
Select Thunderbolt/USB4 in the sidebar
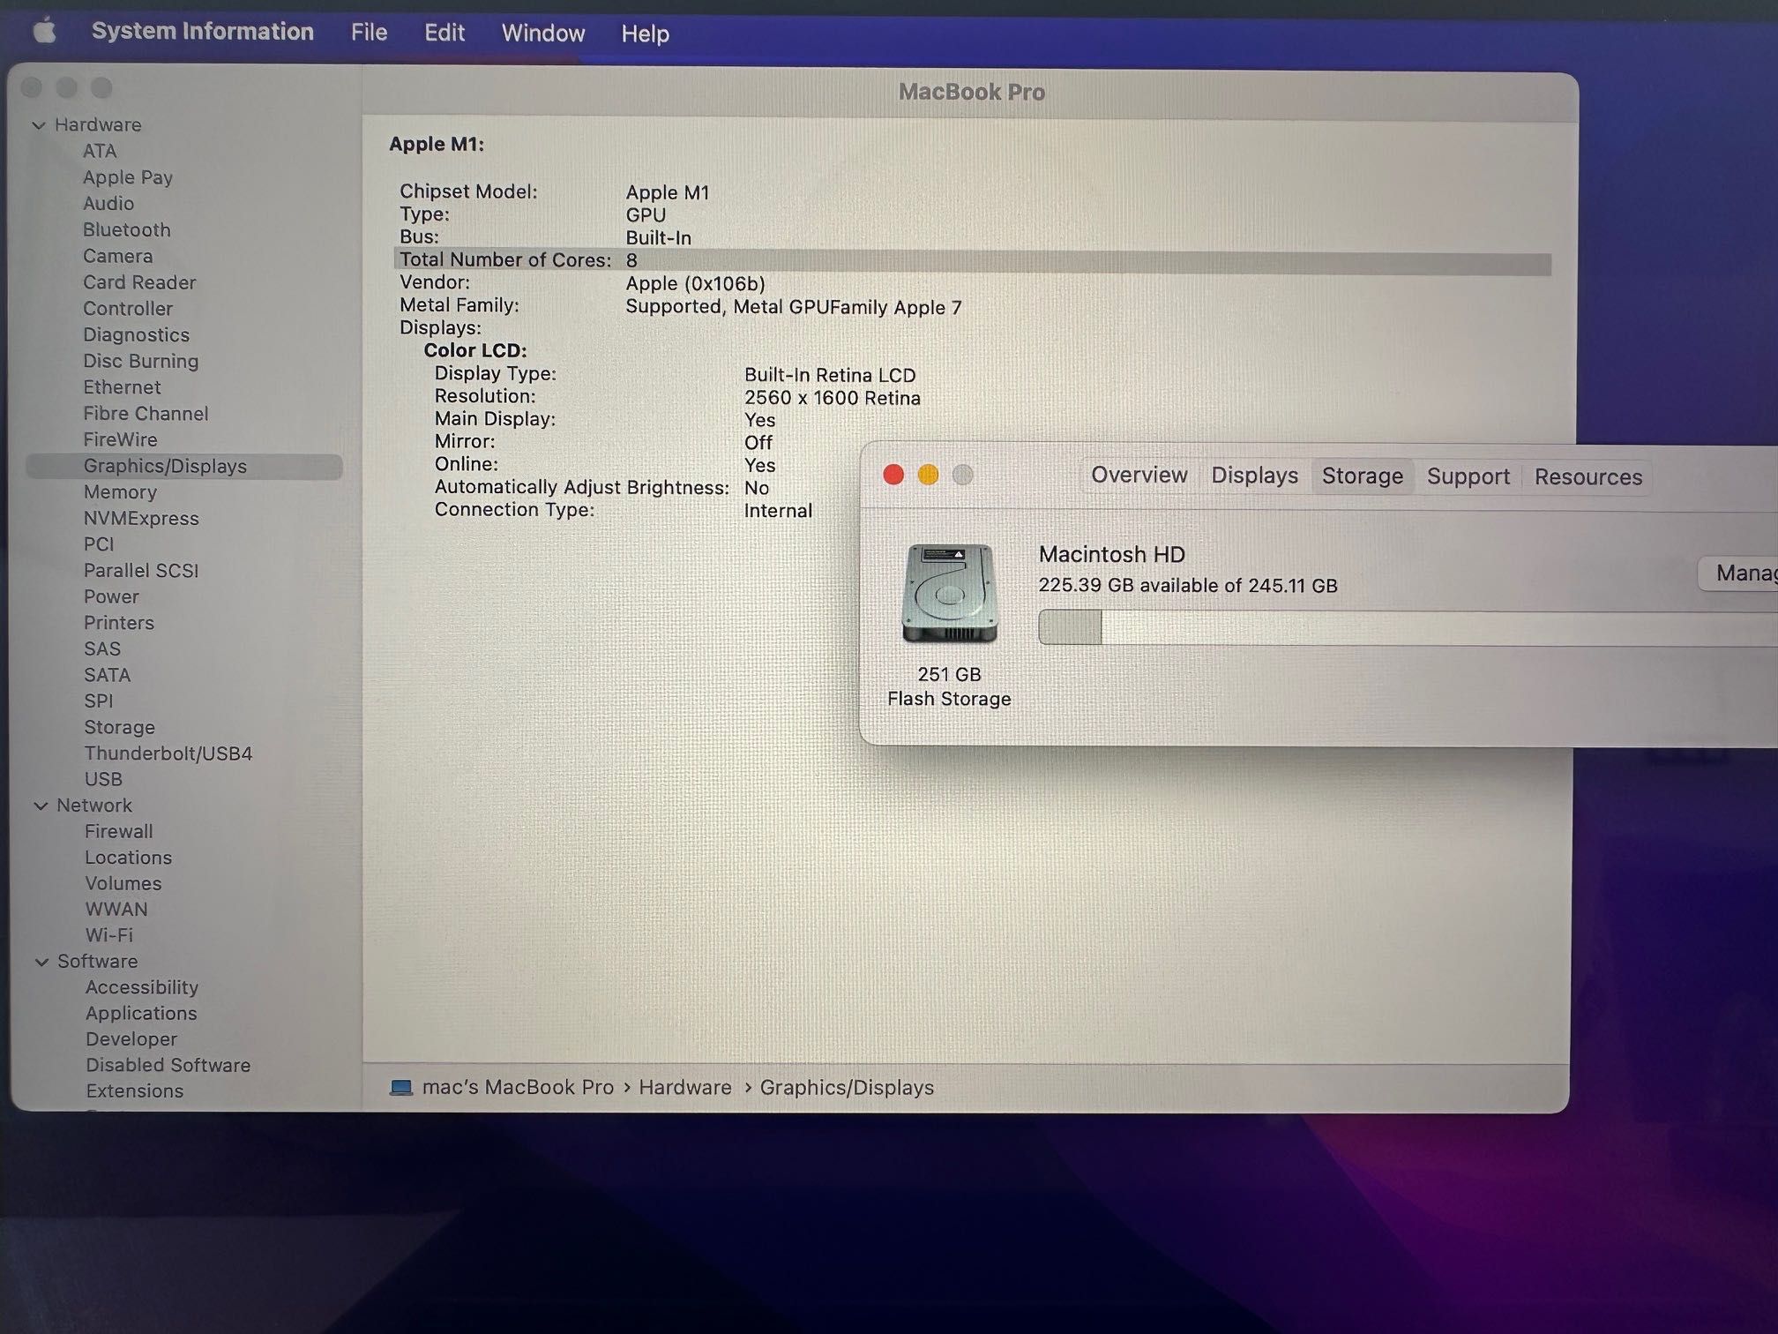168,753
